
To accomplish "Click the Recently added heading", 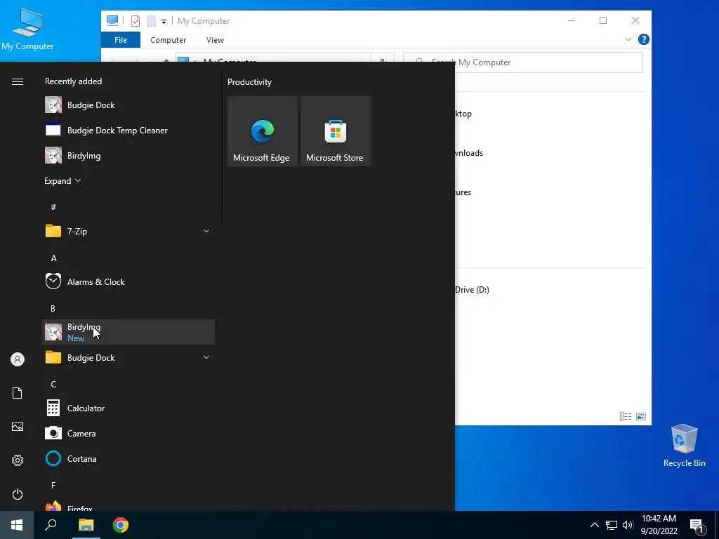I will [x=73, y=81].
